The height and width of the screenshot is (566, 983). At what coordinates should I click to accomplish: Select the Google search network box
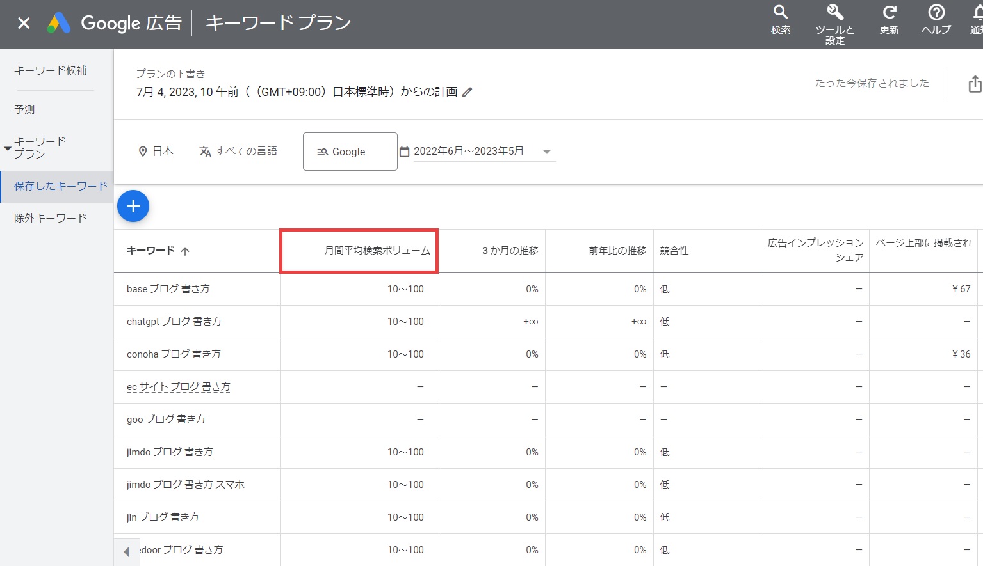350,152
